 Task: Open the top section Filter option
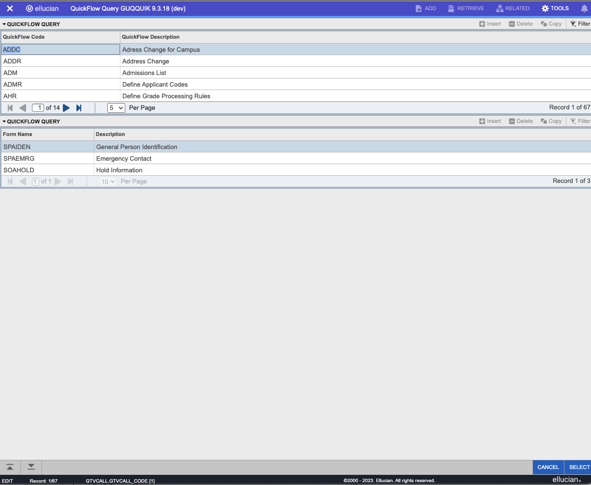click(x=580, y=24)
